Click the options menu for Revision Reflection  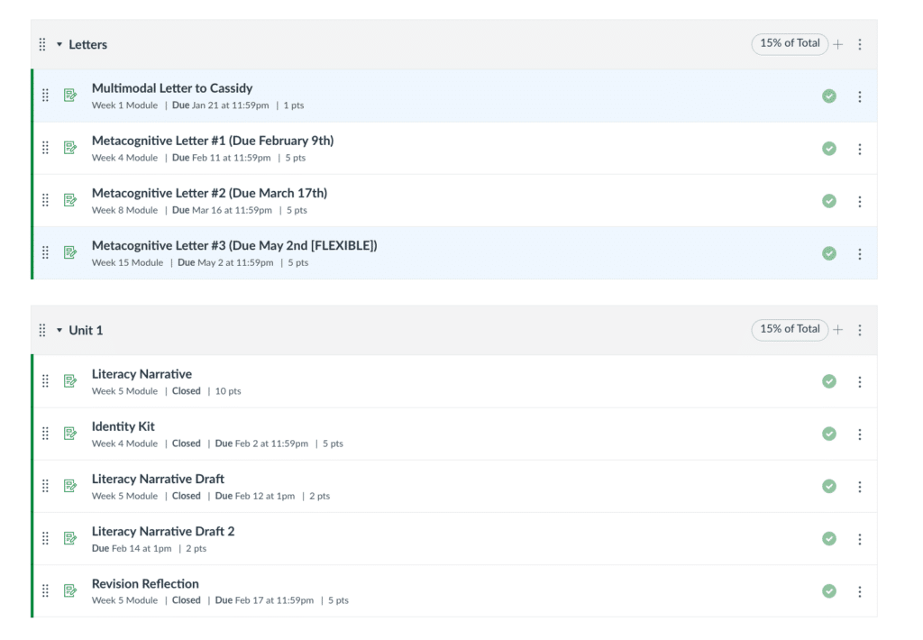tap(860, 590)
